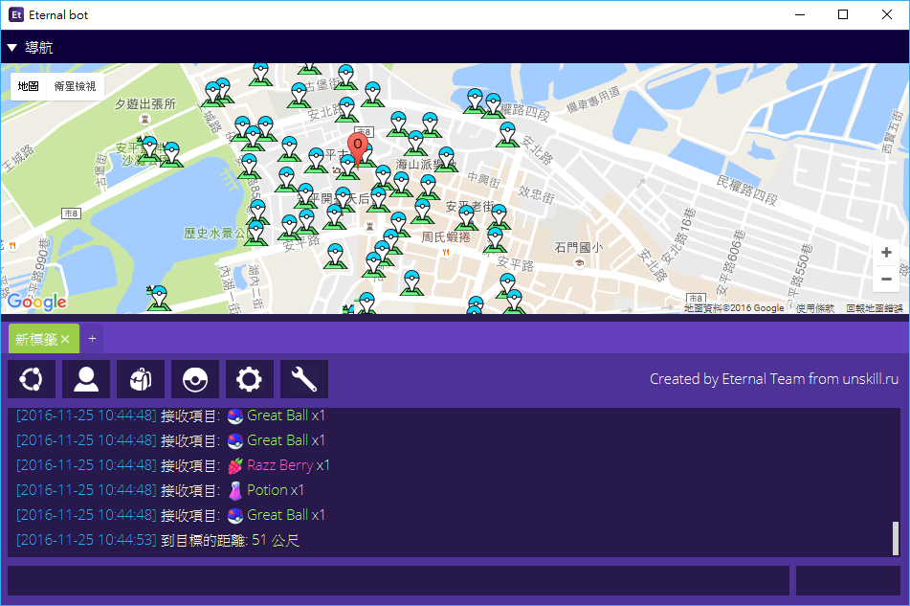Click the Razz Berry log entry
The image size is (910, 606).
(173, 465)
